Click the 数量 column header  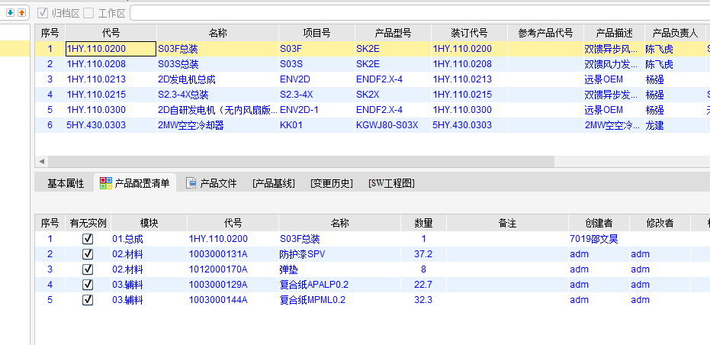click(423, 223)
